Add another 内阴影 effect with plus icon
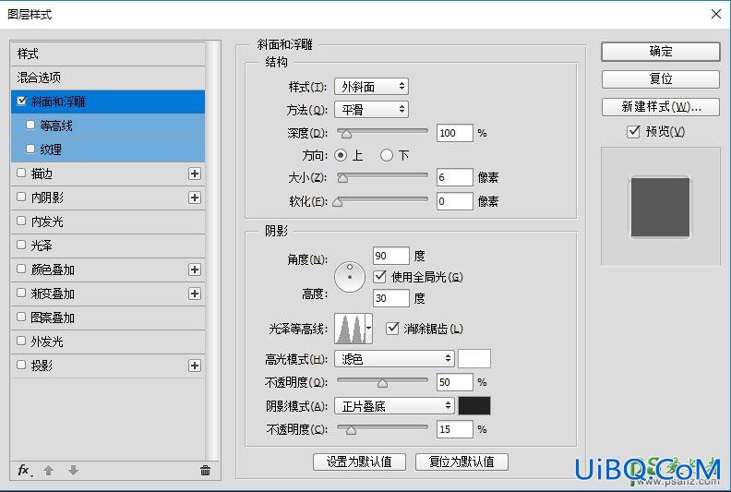This screenshot has height=492, width=731. [x=195, y=198]
